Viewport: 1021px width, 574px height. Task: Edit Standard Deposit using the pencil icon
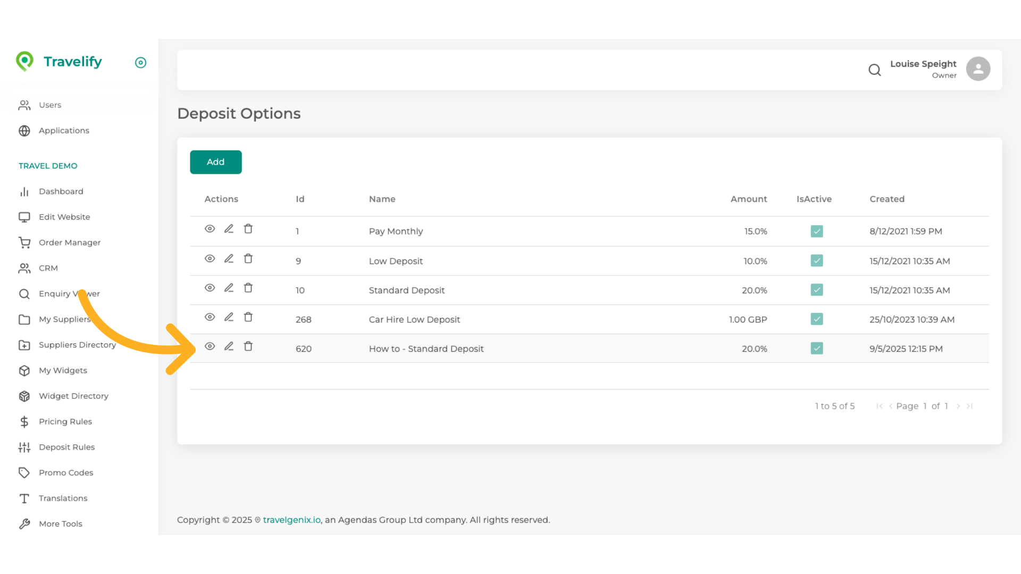coord(229,288)
